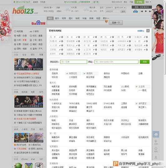The width and height of the screenshot is (166, 168).
Task: Select the 贴吧 search tab
Action: point(77,18)
